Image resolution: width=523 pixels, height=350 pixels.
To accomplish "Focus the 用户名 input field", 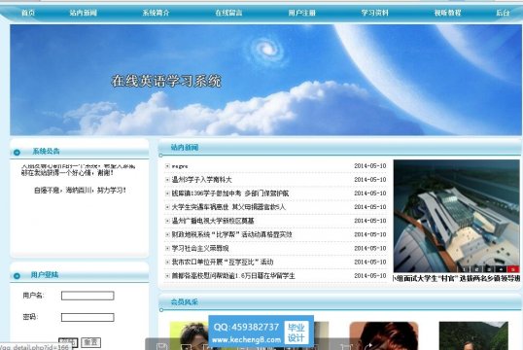I will click(x=87, y=296).
